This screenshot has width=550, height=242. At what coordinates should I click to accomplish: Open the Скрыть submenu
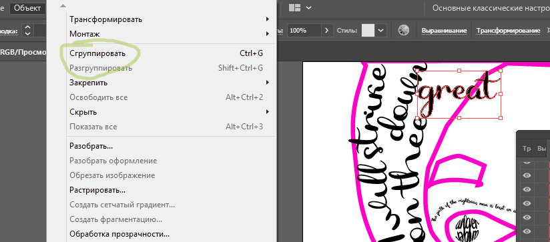pos(170,112)
